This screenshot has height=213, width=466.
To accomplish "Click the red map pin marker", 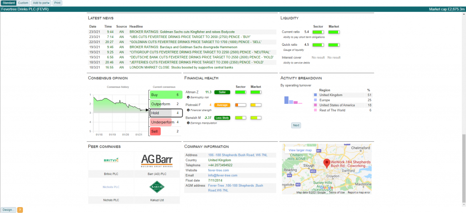I will tap(327, 164).
